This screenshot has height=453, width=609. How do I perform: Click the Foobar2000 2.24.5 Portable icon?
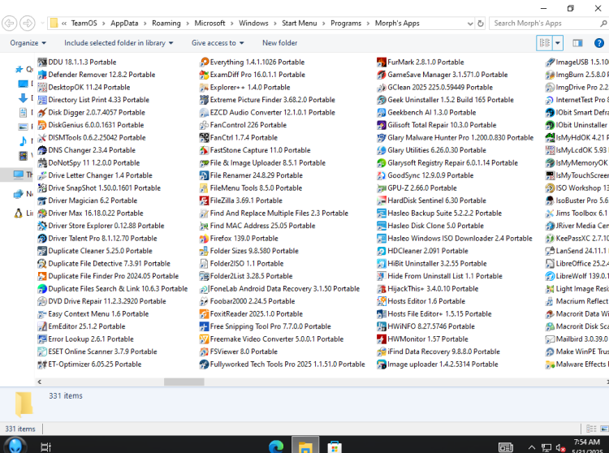pyautogui.click(x=204, y=301)
